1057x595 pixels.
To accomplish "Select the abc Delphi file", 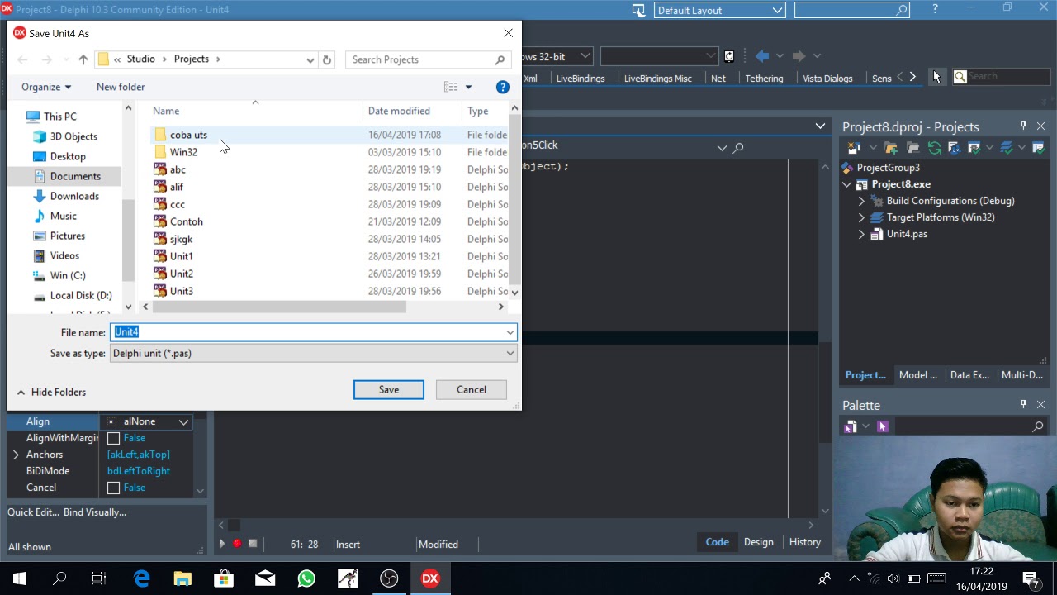I will [178, 169].
